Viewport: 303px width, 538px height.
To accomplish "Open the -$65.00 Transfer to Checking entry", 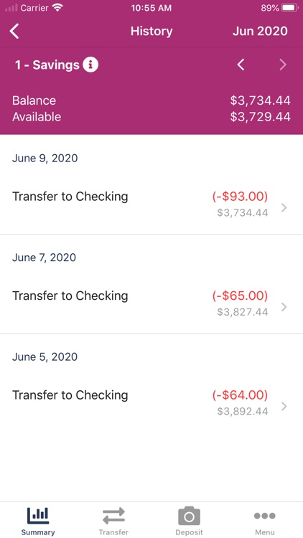I will tap(151, 303).
